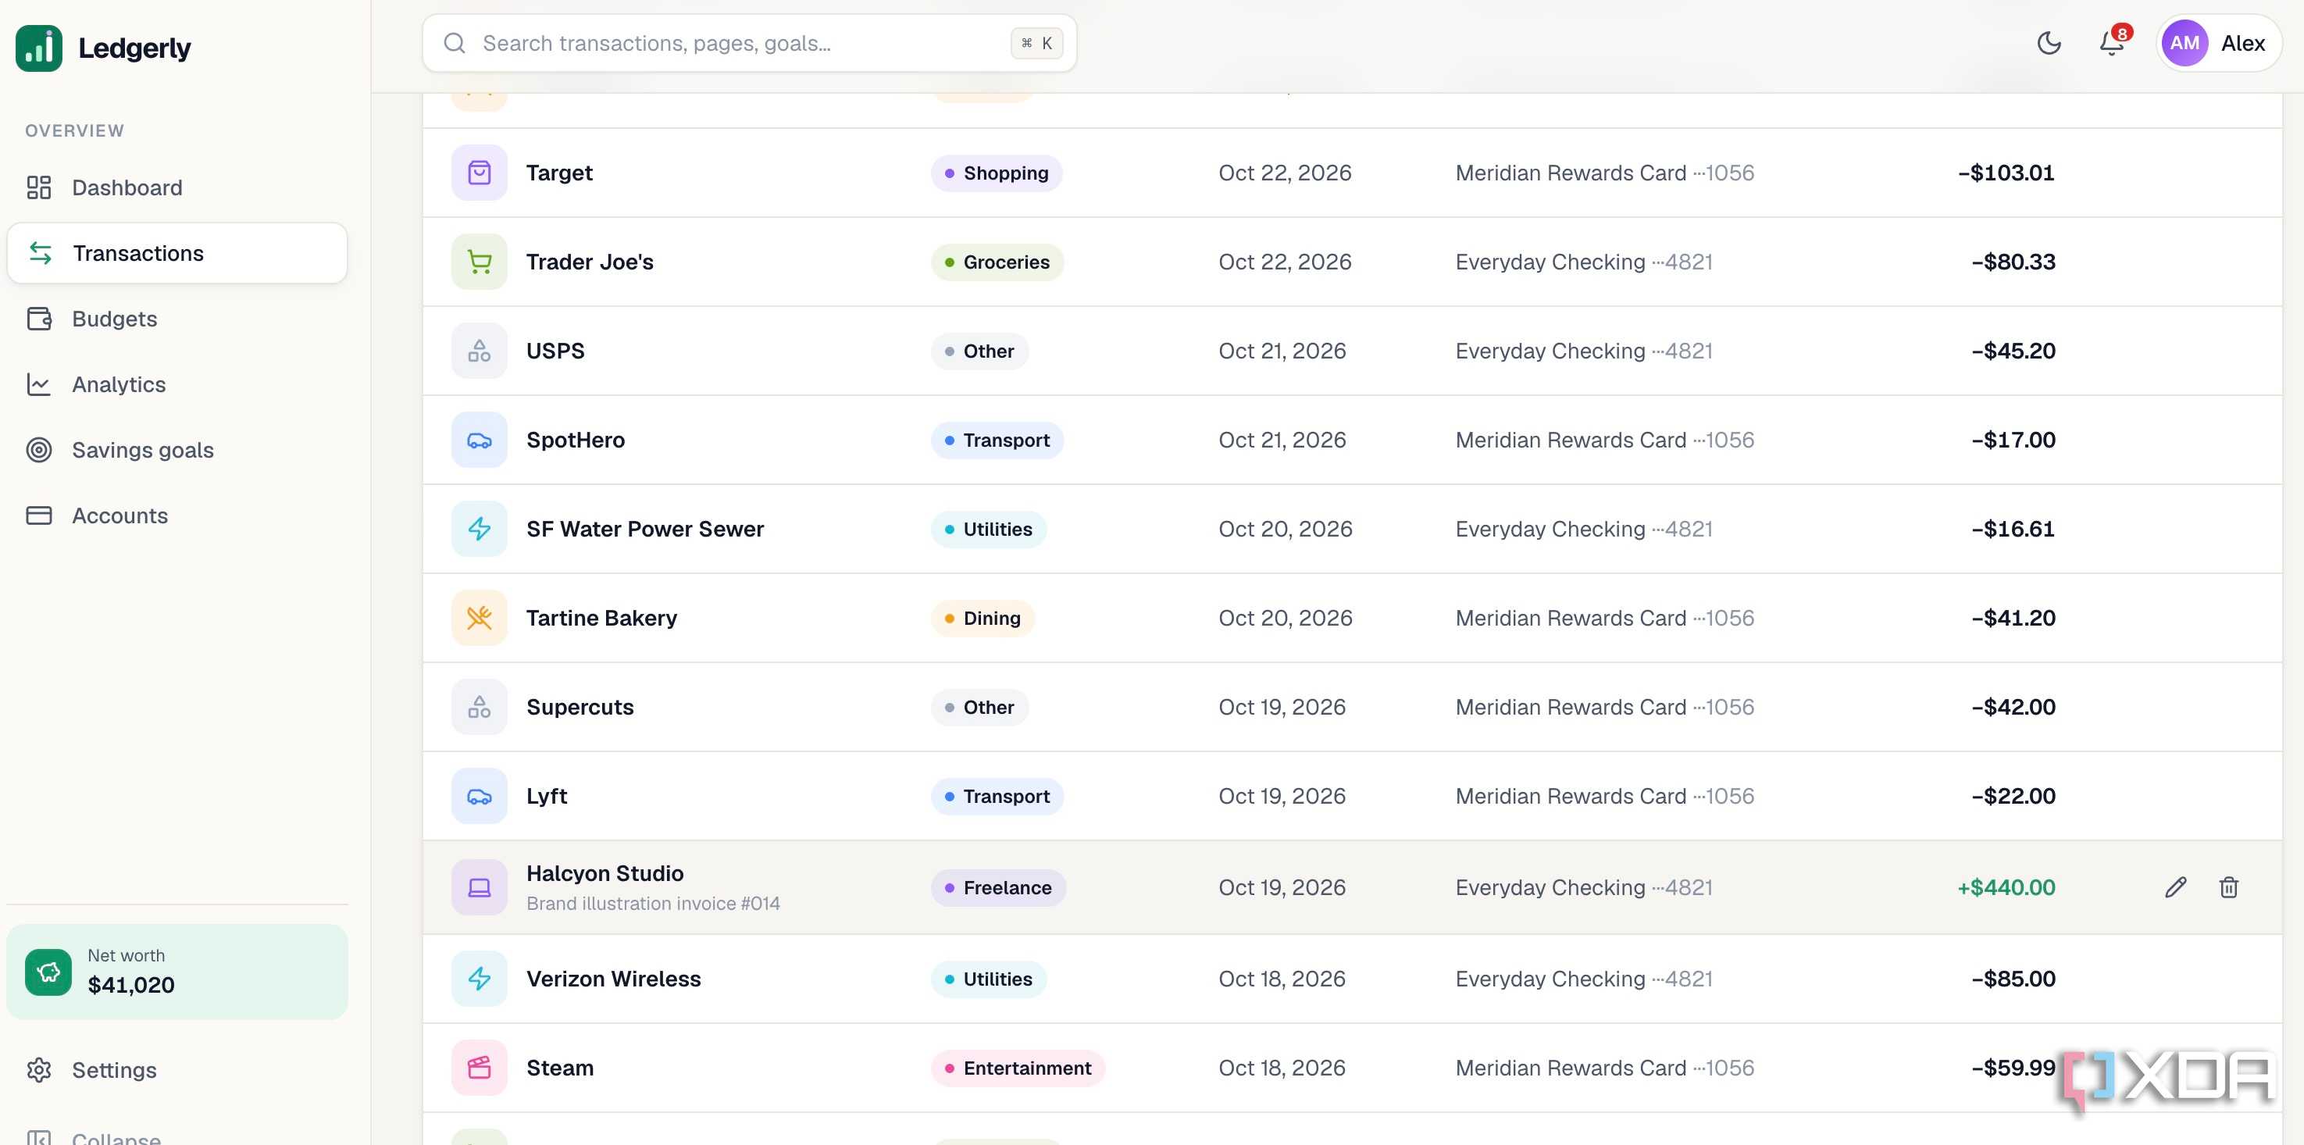
Task: Click the Trader Joe's cart icon
Action: click(x=480, y=262)
